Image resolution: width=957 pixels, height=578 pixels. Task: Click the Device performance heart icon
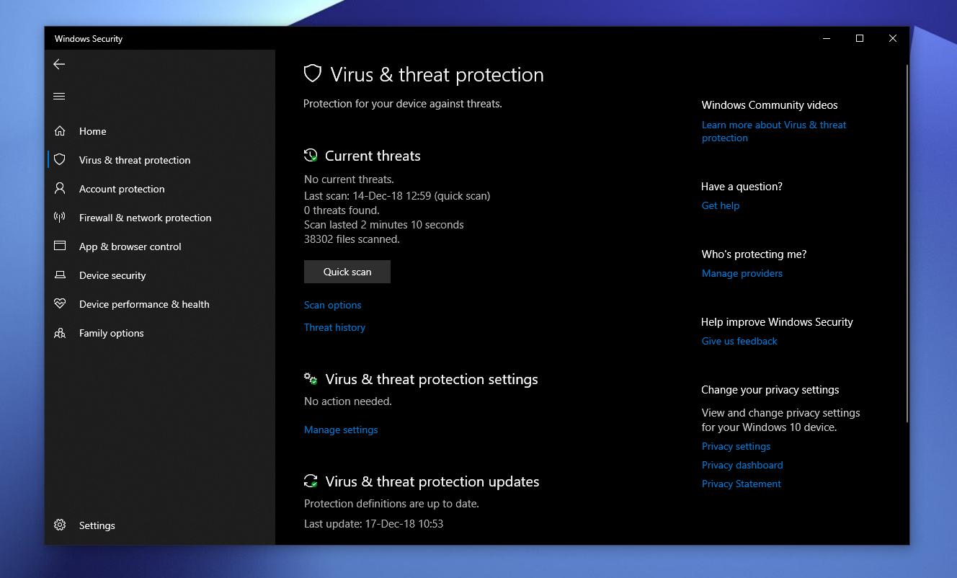tap(60, 304)
